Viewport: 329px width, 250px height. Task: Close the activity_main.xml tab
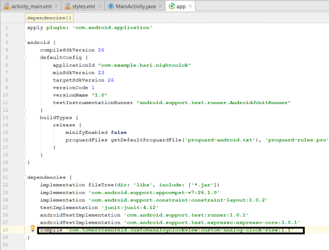(56, 6)
